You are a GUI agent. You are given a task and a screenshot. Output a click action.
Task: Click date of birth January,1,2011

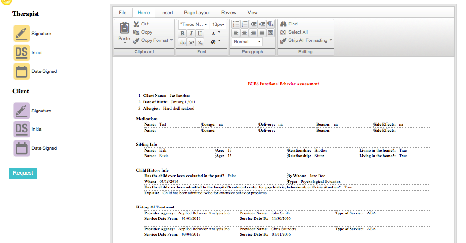pos(183,102)
